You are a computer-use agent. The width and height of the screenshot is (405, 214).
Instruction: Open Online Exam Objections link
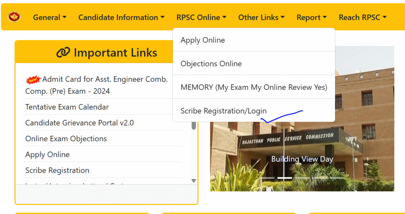click(x=66, y=139)
